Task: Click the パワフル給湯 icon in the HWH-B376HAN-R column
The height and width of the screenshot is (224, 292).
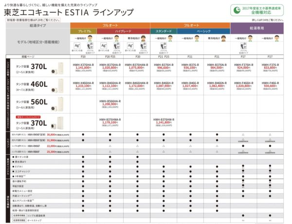Action: pos(144,46)
